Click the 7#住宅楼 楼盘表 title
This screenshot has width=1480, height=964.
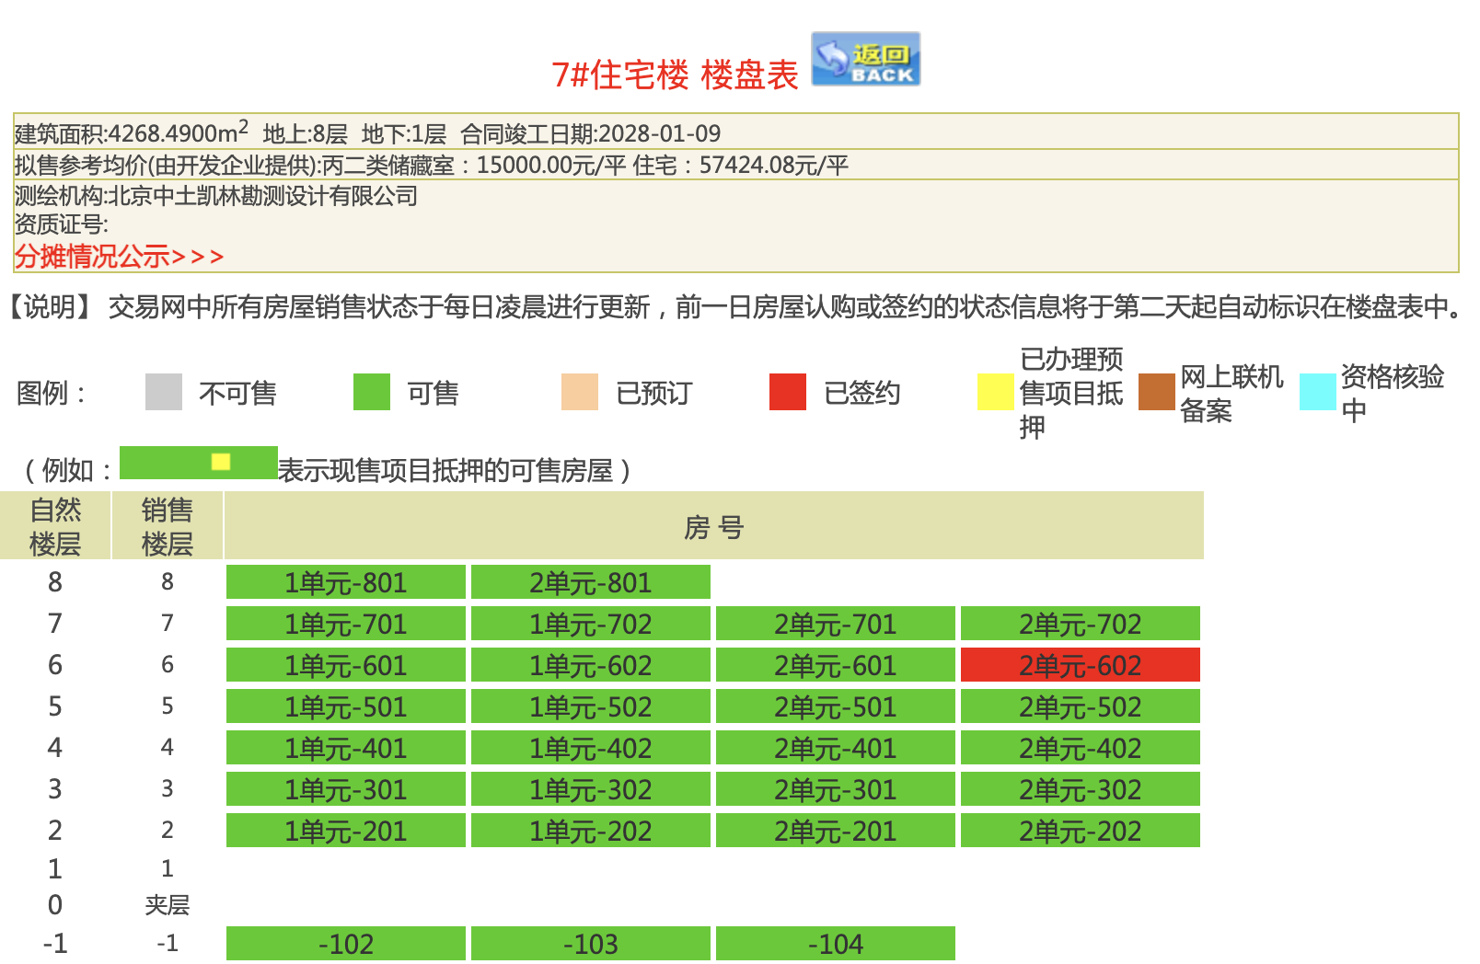[x=675, y=75]
